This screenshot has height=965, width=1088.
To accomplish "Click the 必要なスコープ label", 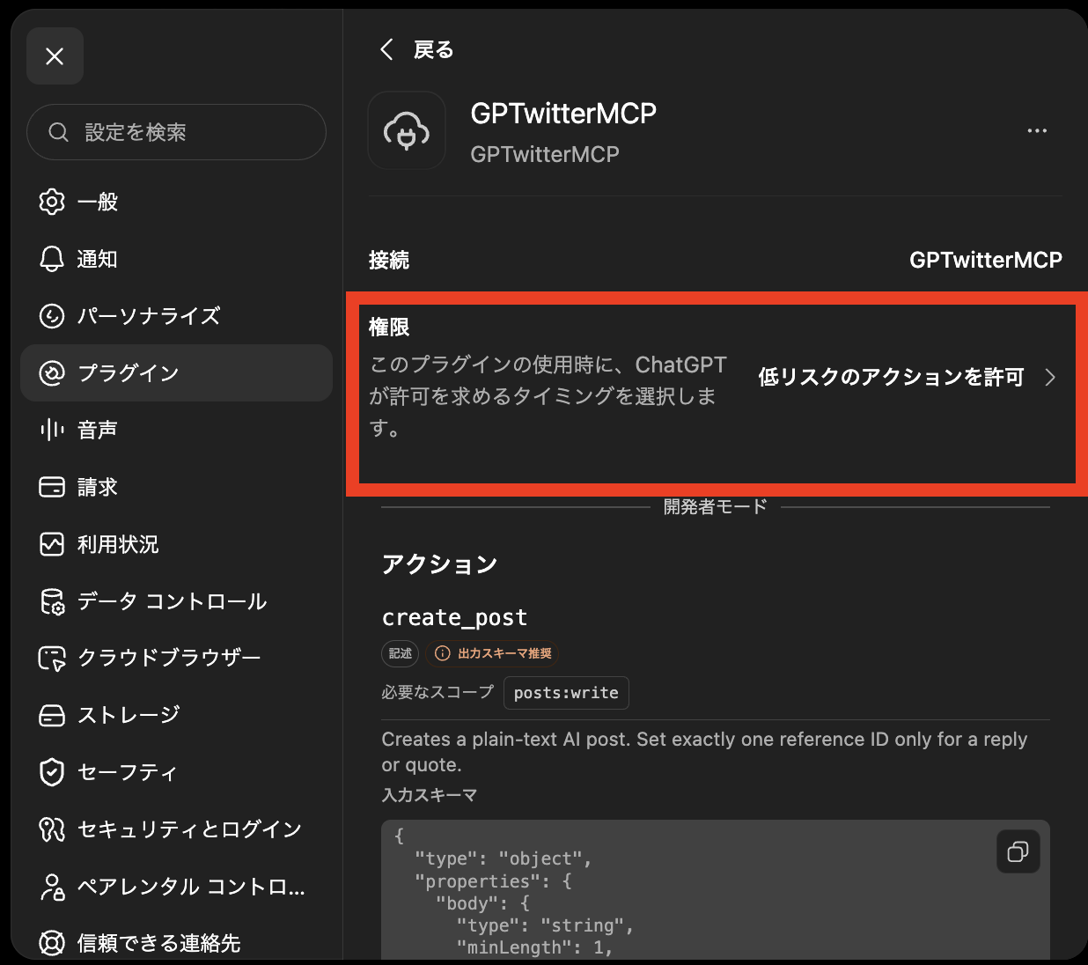I will 437,692.
